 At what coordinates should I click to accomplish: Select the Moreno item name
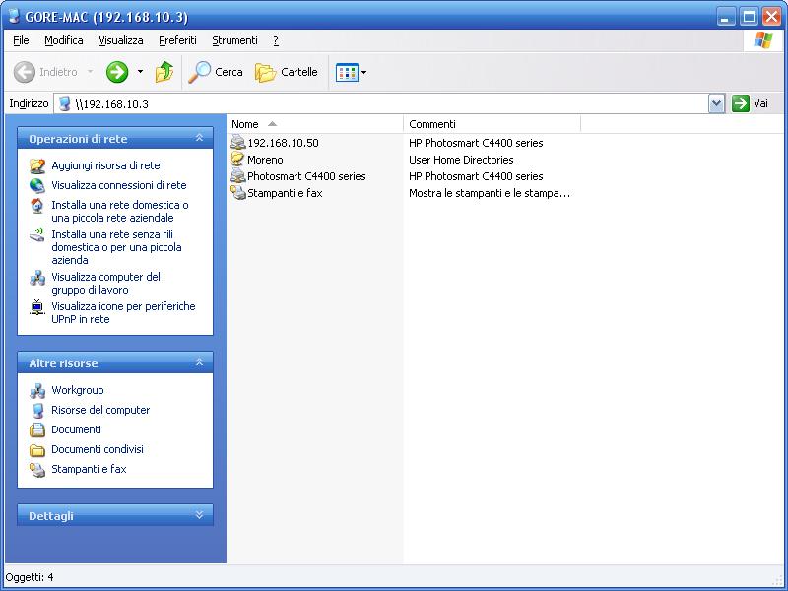coord(265,160)
